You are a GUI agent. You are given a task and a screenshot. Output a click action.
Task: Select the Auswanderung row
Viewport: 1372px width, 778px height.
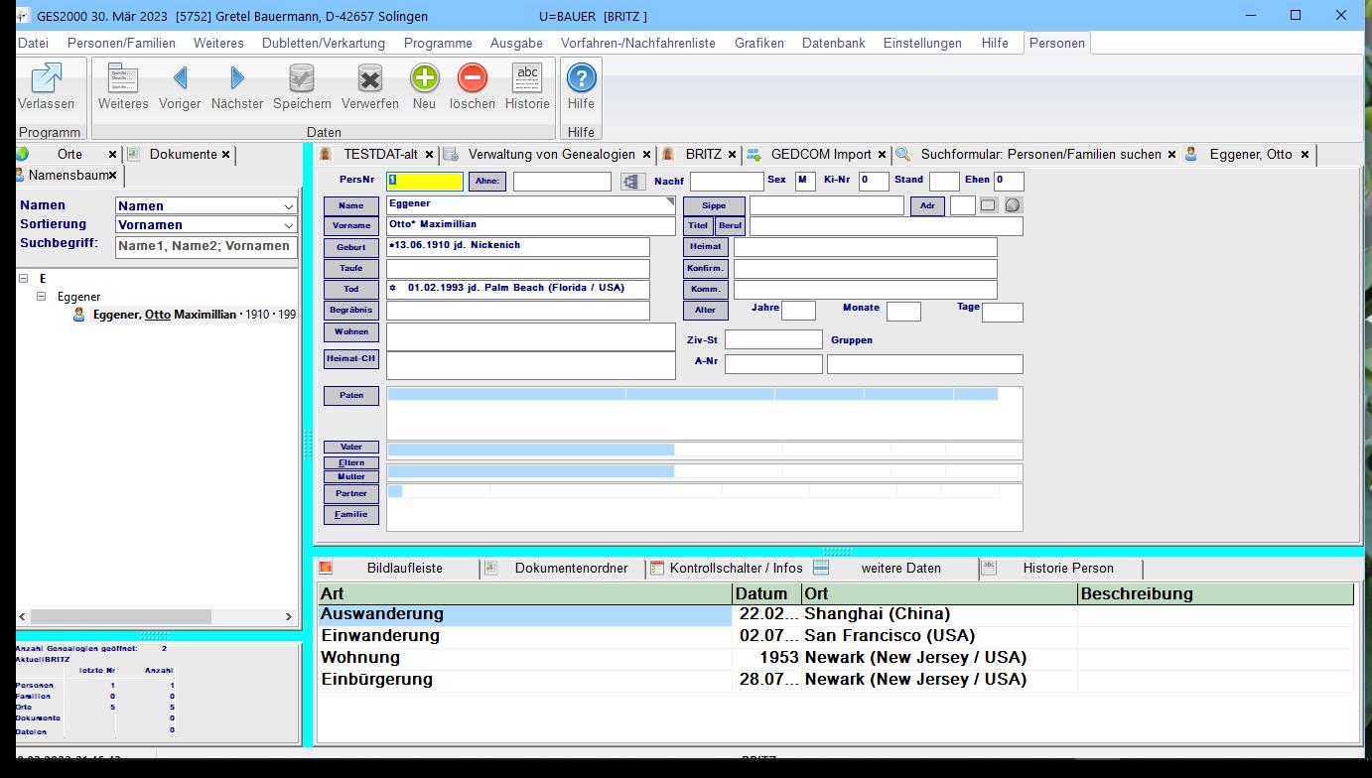(x=835, y=614)
